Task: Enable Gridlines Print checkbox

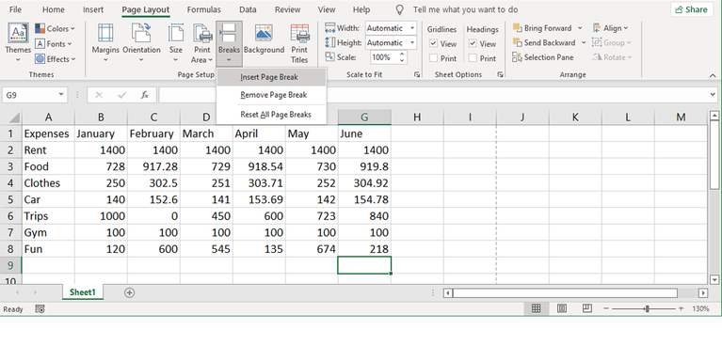Action: pyautogui.click(x=433, y=58)
